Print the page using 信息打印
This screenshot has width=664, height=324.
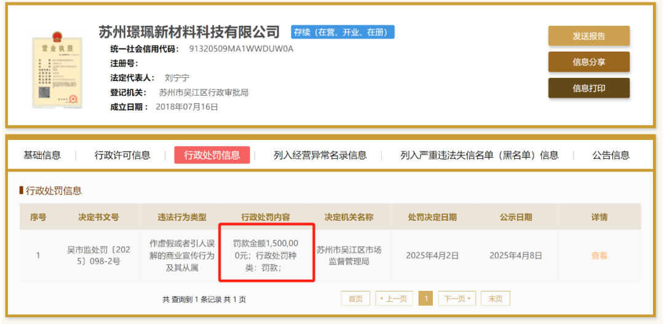[588, 88]
